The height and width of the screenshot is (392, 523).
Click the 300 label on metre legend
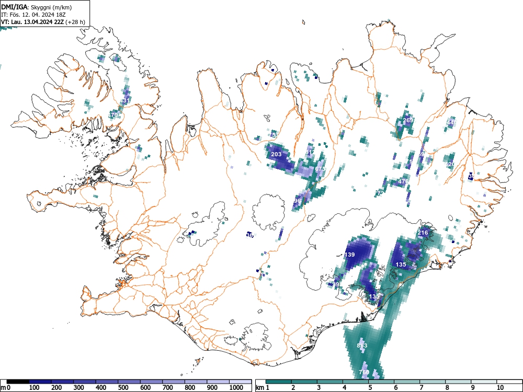79,388
